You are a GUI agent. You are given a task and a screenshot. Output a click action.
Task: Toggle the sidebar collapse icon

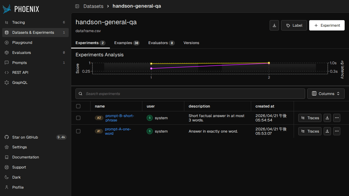pyautogui.click(x=77, y=6)
